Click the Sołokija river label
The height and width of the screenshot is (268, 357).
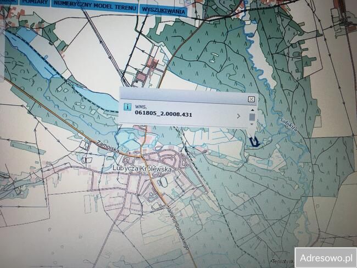click(x=289, y=125)
